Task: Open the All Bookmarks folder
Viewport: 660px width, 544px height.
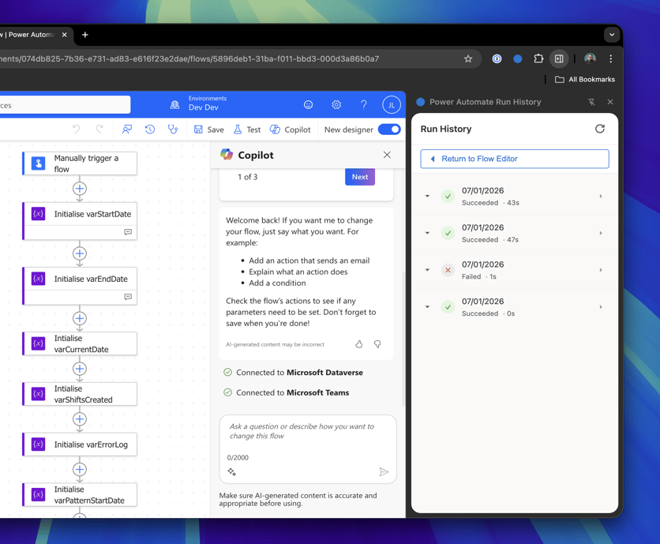Action: pyautogui.click(x=585, y=79)
